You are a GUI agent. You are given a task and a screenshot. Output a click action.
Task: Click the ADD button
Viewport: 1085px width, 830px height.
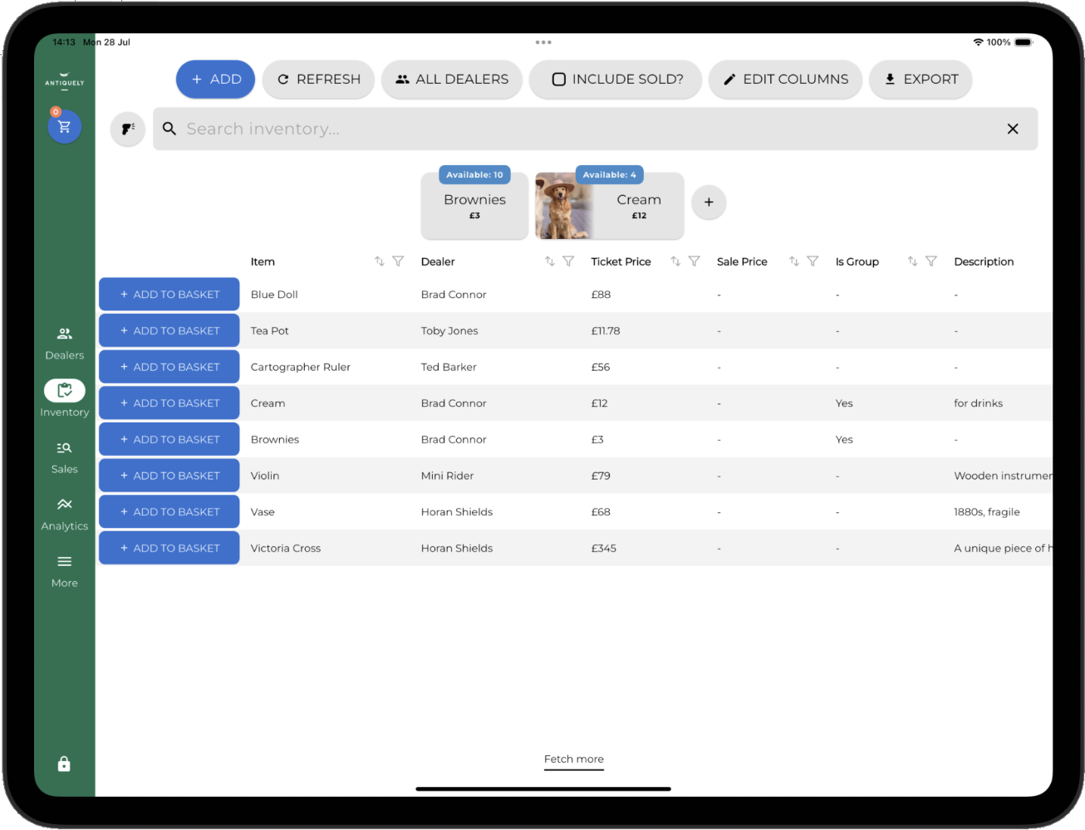215,80
